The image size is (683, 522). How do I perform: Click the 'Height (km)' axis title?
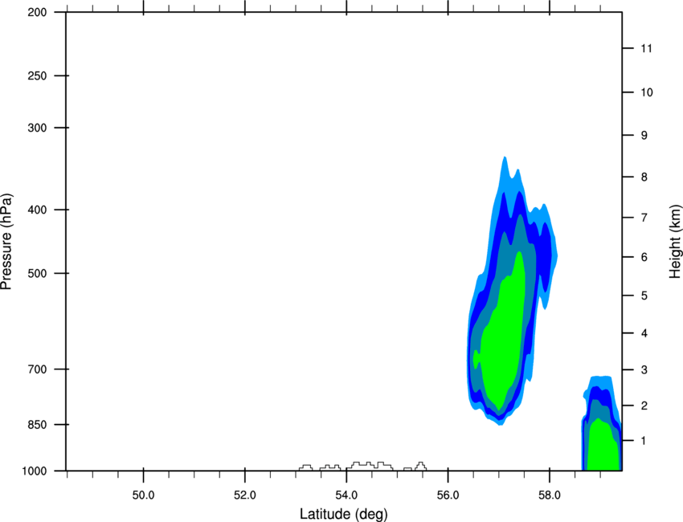pos(675,241)
